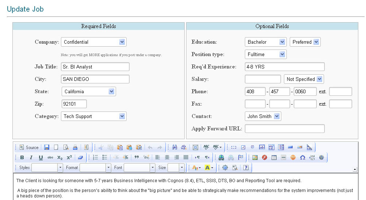This screenshot has height=200, width=366.
Task: Insert a numbered list
Action: click(x=96, y=157)
